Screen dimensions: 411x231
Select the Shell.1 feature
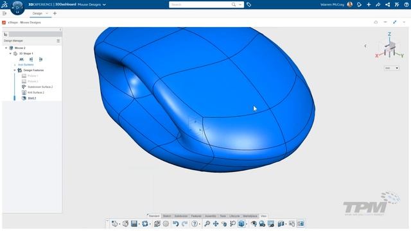click(x=32, y=98)
